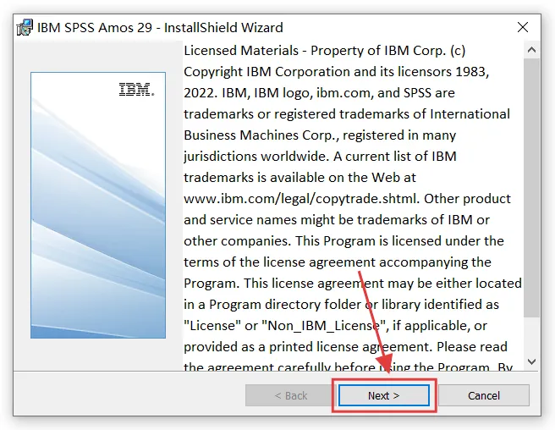Screen dimensions: 555x430
Task: Click the line starting '"License" or "Non_IBM_License"'
Action: coord(335,326)
